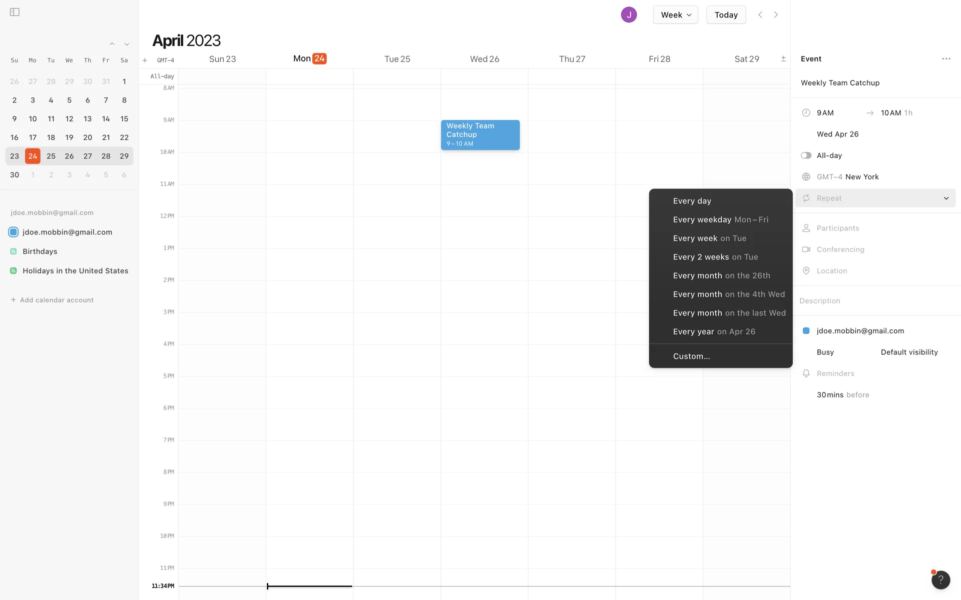Toggle Holidays in the United States calendar

[14, 270]
